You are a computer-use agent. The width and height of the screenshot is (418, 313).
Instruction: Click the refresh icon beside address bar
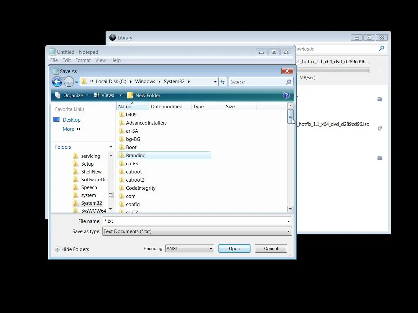click(x=223, y=82)
